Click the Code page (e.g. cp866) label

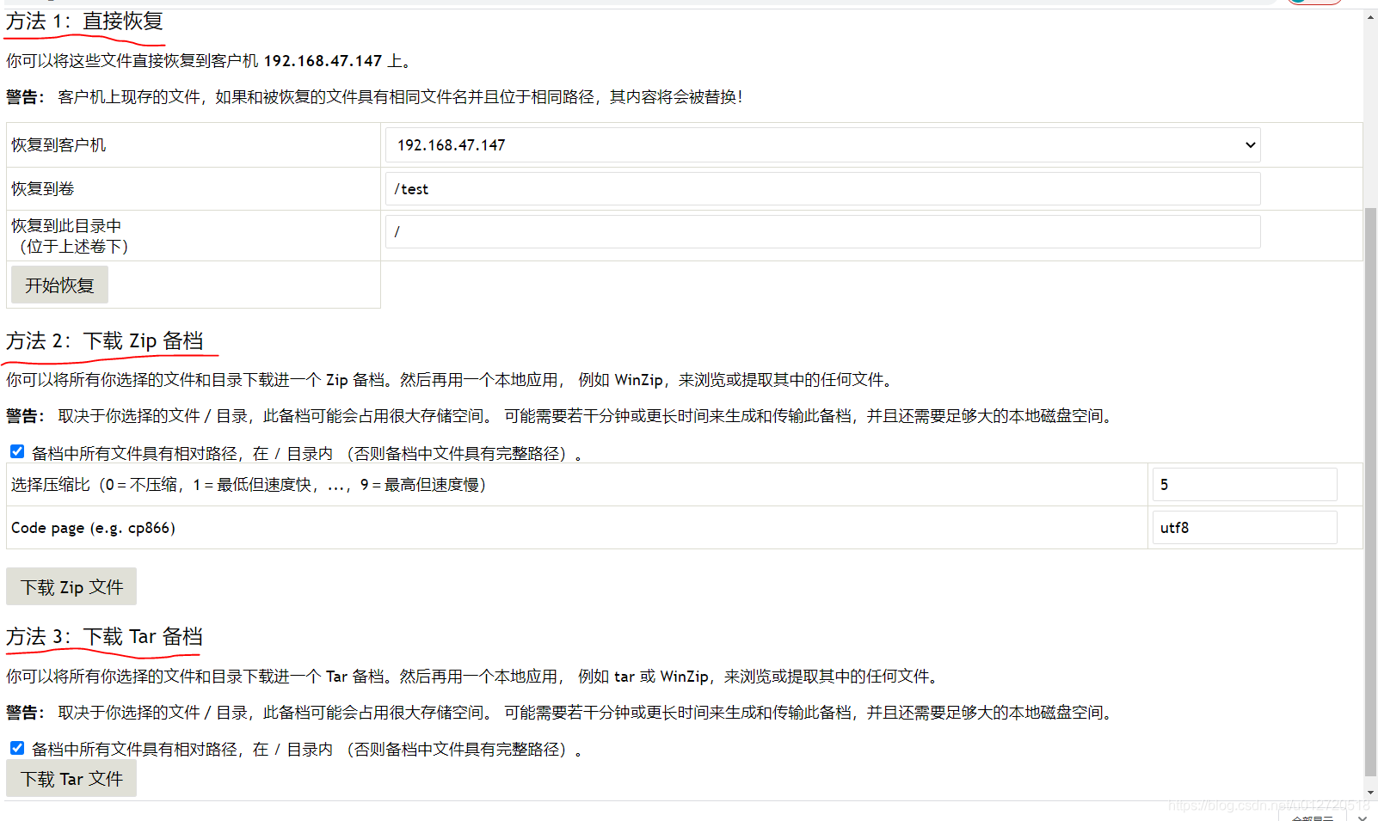93,528
